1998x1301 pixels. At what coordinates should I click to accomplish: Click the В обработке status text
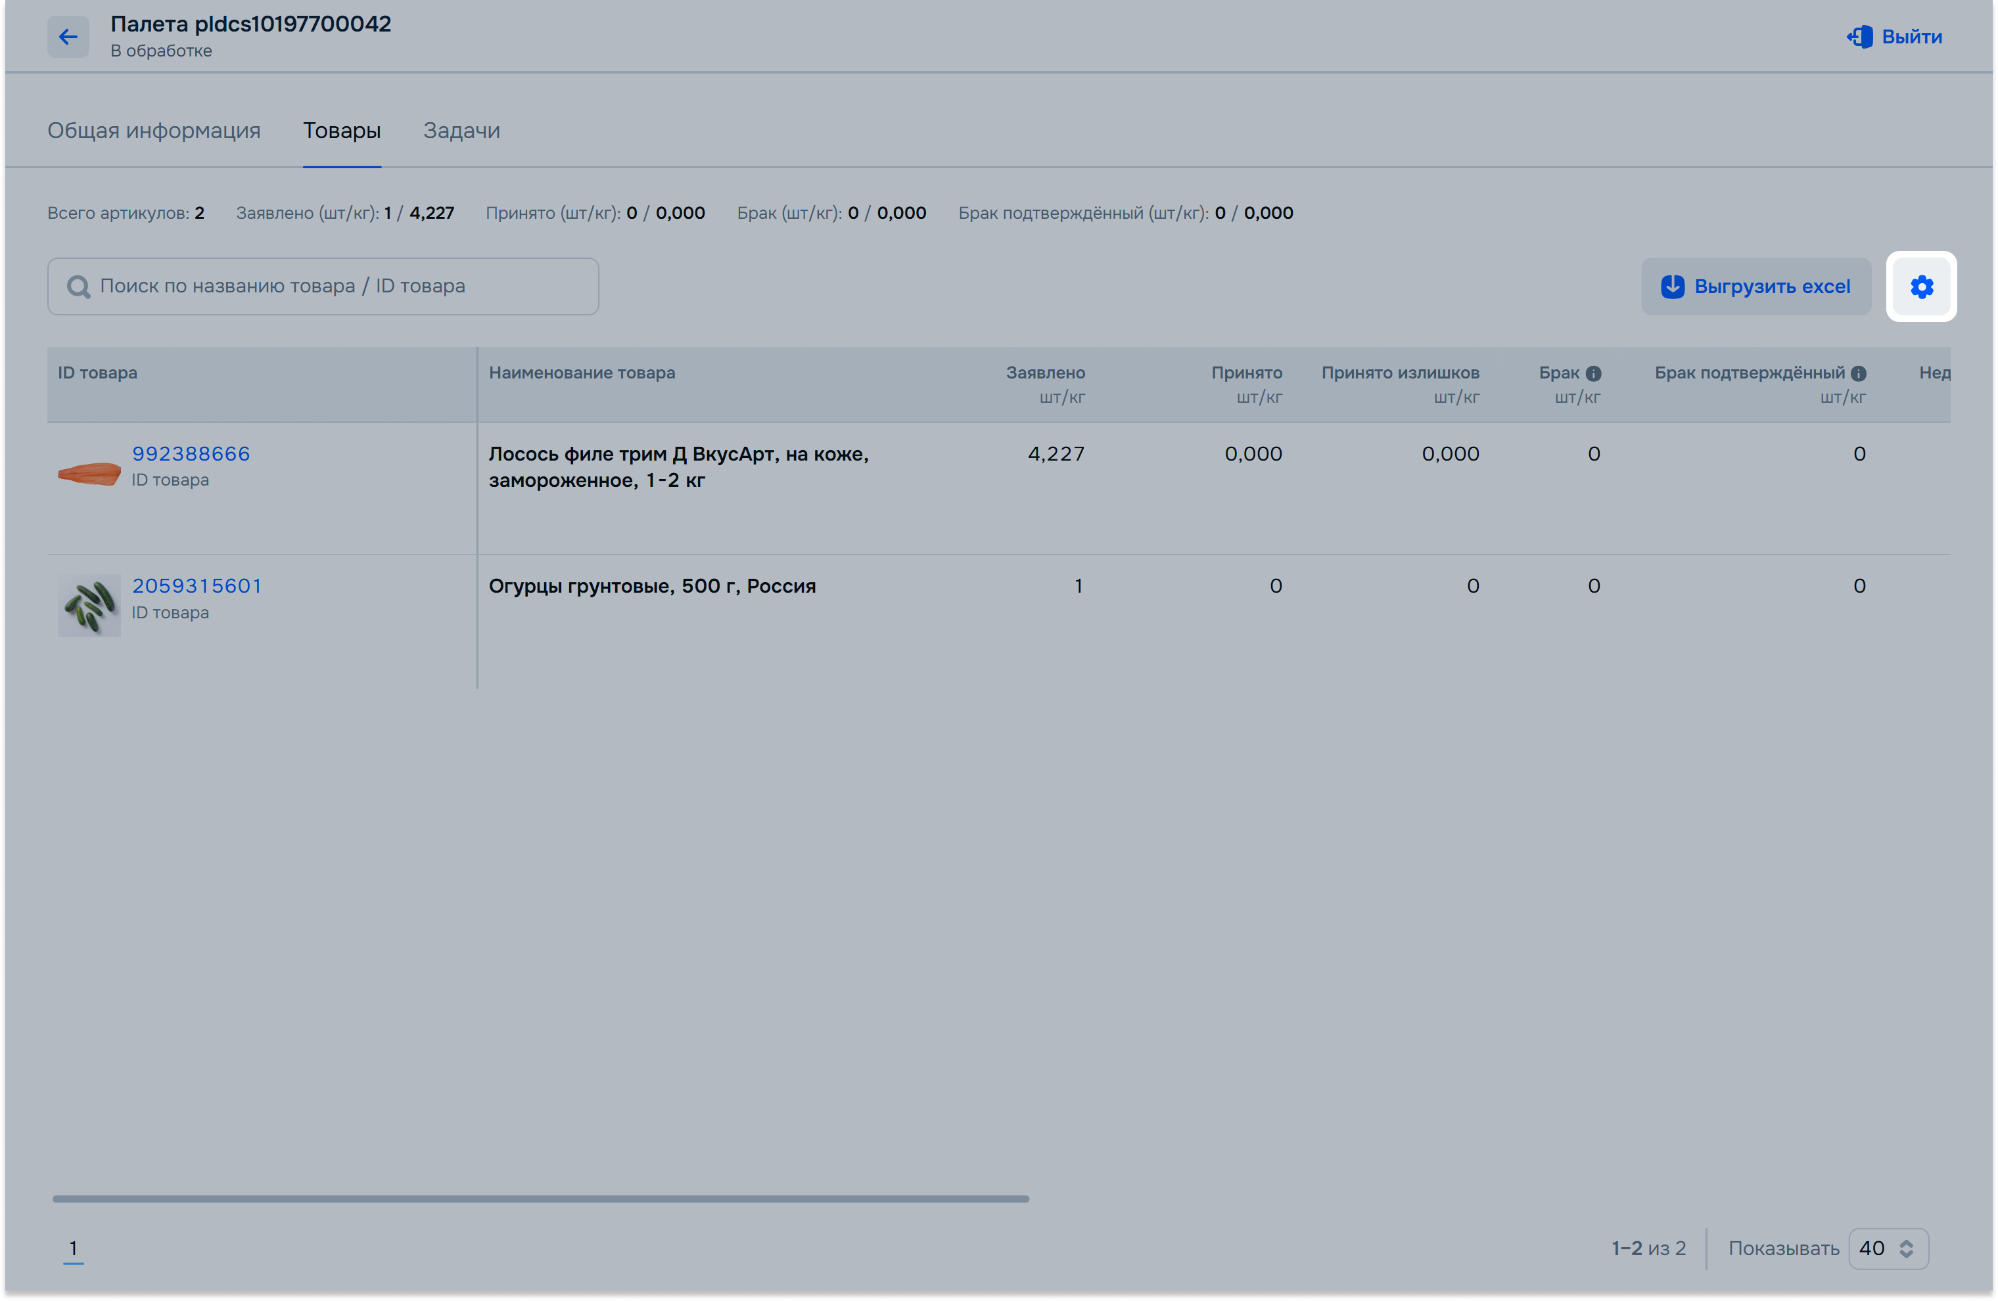point(161,51)
